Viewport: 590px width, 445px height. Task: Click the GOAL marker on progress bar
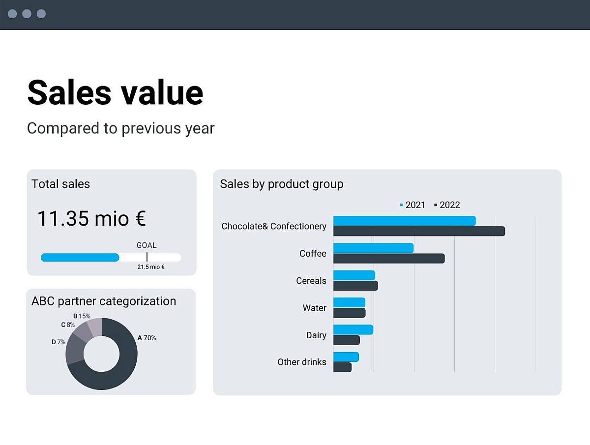(147, 257)
